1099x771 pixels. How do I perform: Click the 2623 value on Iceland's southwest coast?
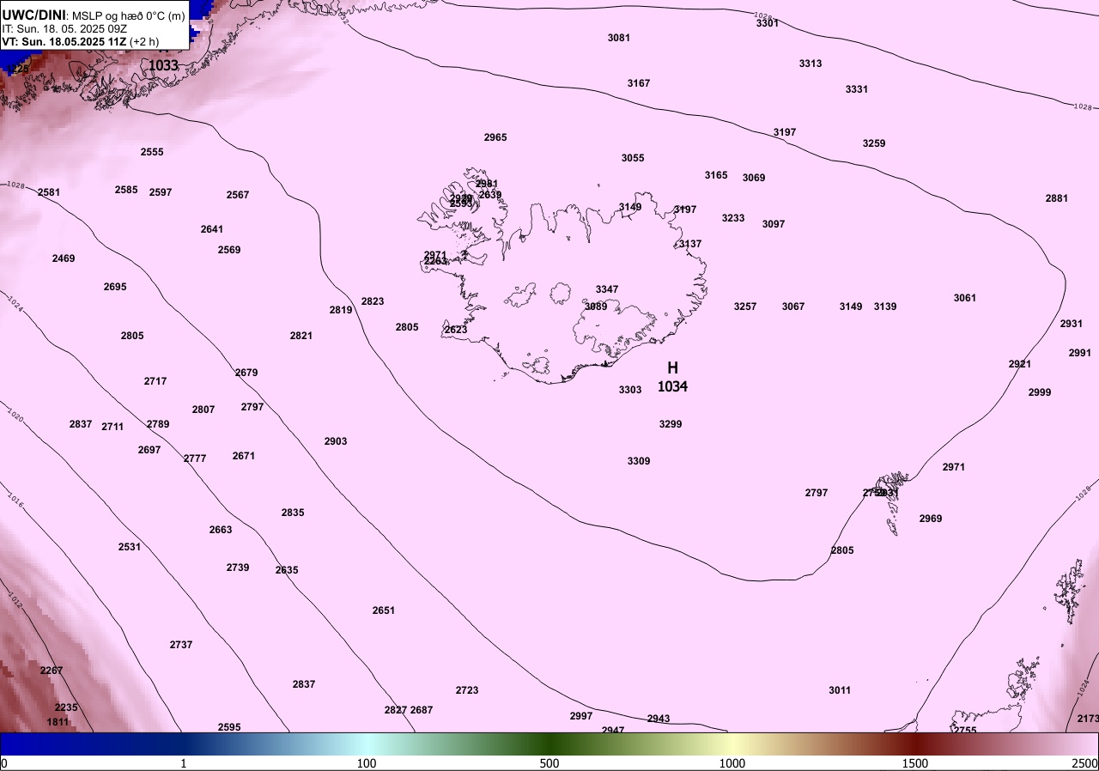coord(456,330)
